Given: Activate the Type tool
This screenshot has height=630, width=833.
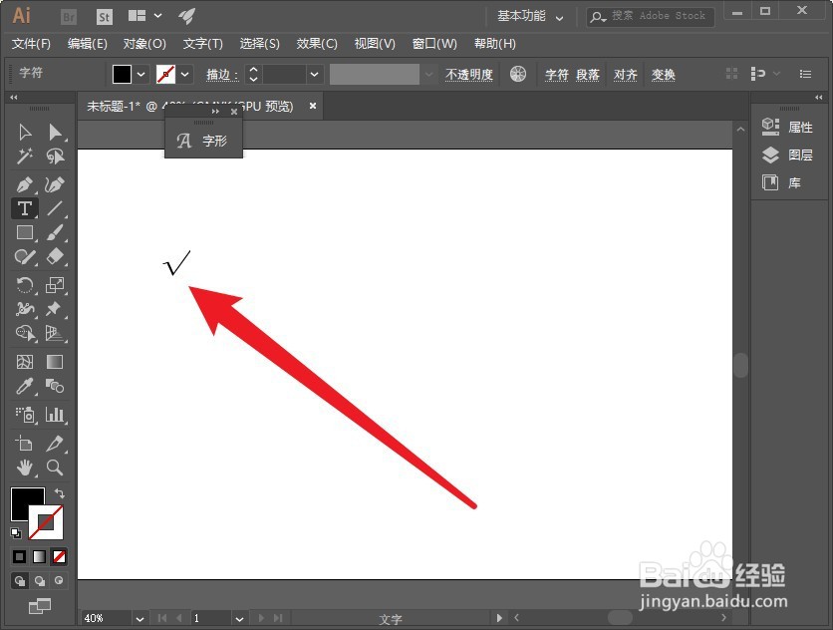Looking at the screenshot, I should (25, 208).
